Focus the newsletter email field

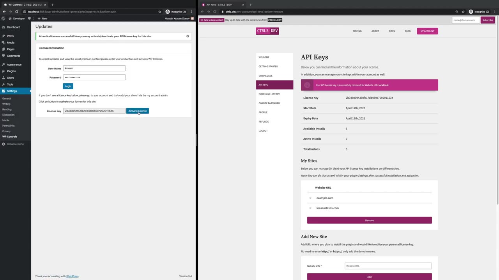point(466,20)
